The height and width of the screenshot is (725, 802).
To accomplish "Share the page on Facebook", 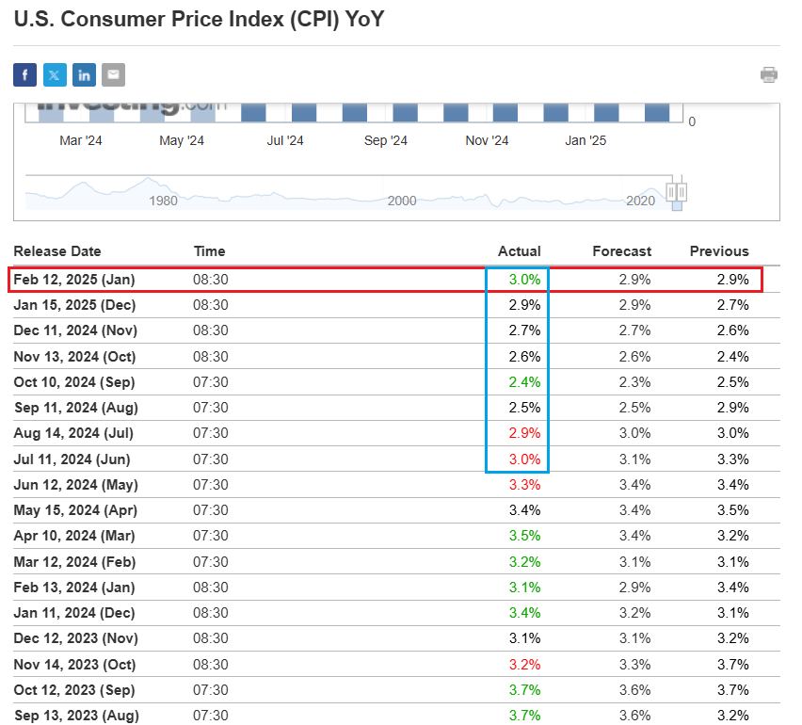I will pyautogui.click(x=24, y=74).
